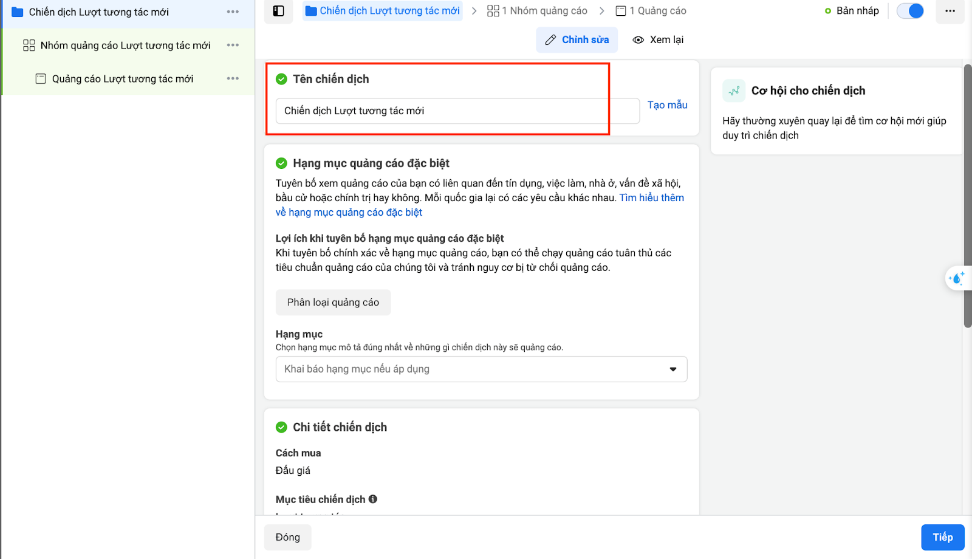This screenshot has width=972, height=559.
Task: Click the ad set grid icon in sidebar
Action: 29,46
